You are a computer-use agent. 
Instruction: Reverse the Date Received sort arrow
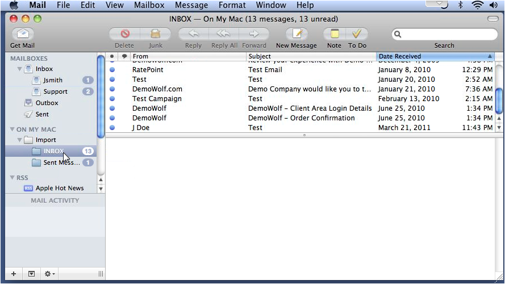[x=490, y=56]
